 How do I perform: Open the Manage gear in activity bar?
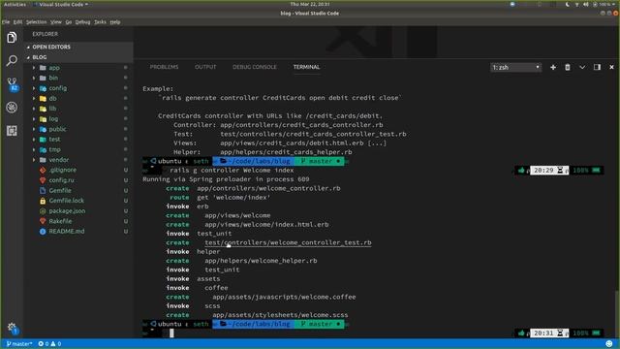click(x=12, y=328)
